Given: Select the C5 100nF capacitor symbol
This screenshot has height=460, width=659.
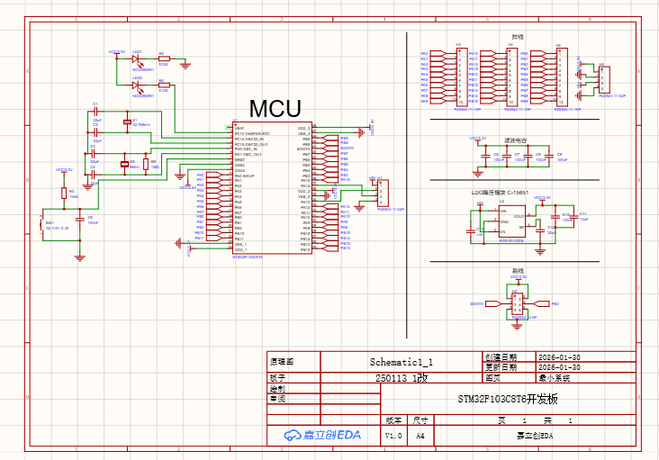Looking at the screenshot, I should coord(80,219).
